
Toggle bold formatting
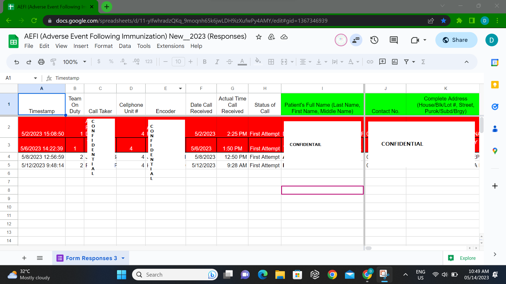(x=205, y=62)
